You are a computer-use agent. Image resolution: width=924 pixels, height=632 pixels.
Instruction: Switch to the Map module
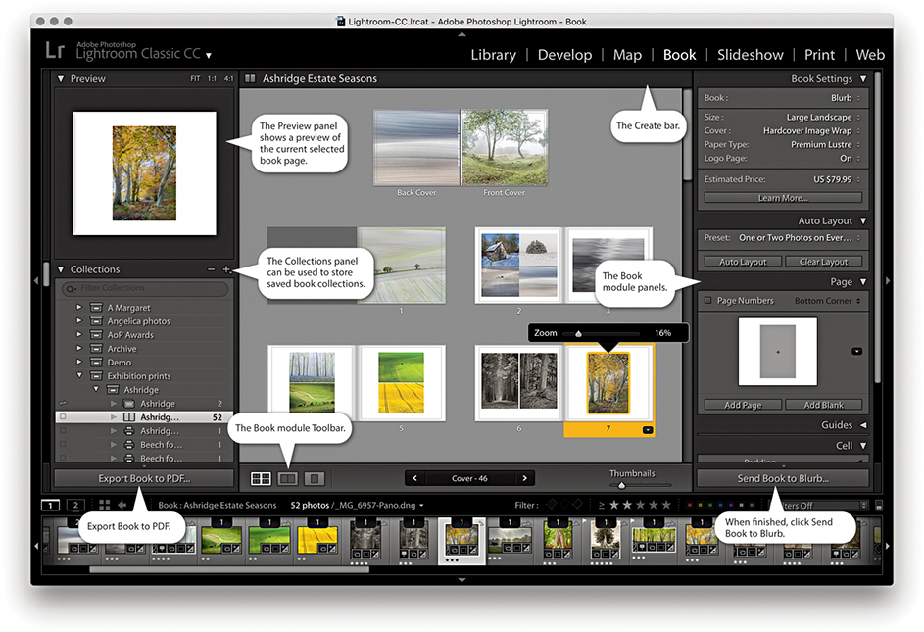[627, 55]
